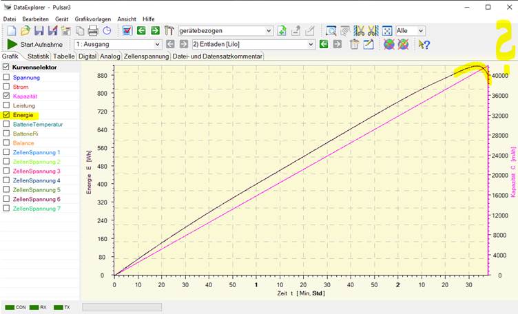
Task: Open the Datei menu
Action: tap(10, 19)
